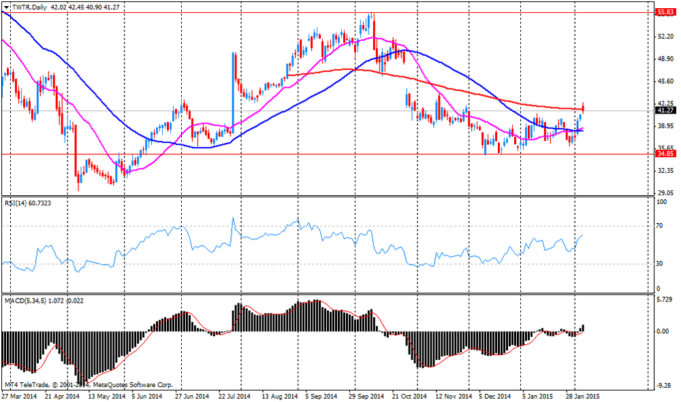Click the 13 May 2014 date label
Viewport: 681px width, 402px height.
(106, 397)
